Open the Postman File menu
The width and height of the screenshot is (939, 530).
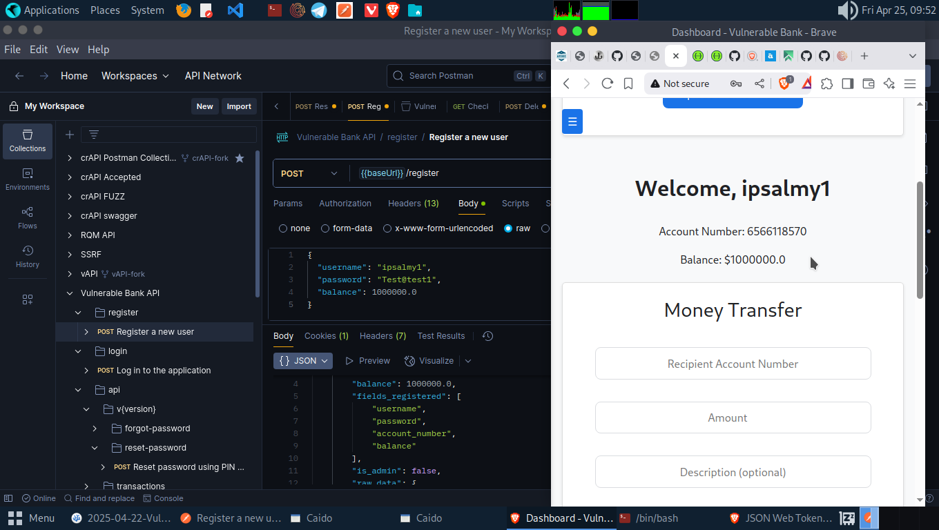[12, 50]
